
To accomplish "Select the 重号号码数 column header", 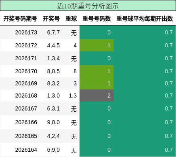I will click(96, 19).
